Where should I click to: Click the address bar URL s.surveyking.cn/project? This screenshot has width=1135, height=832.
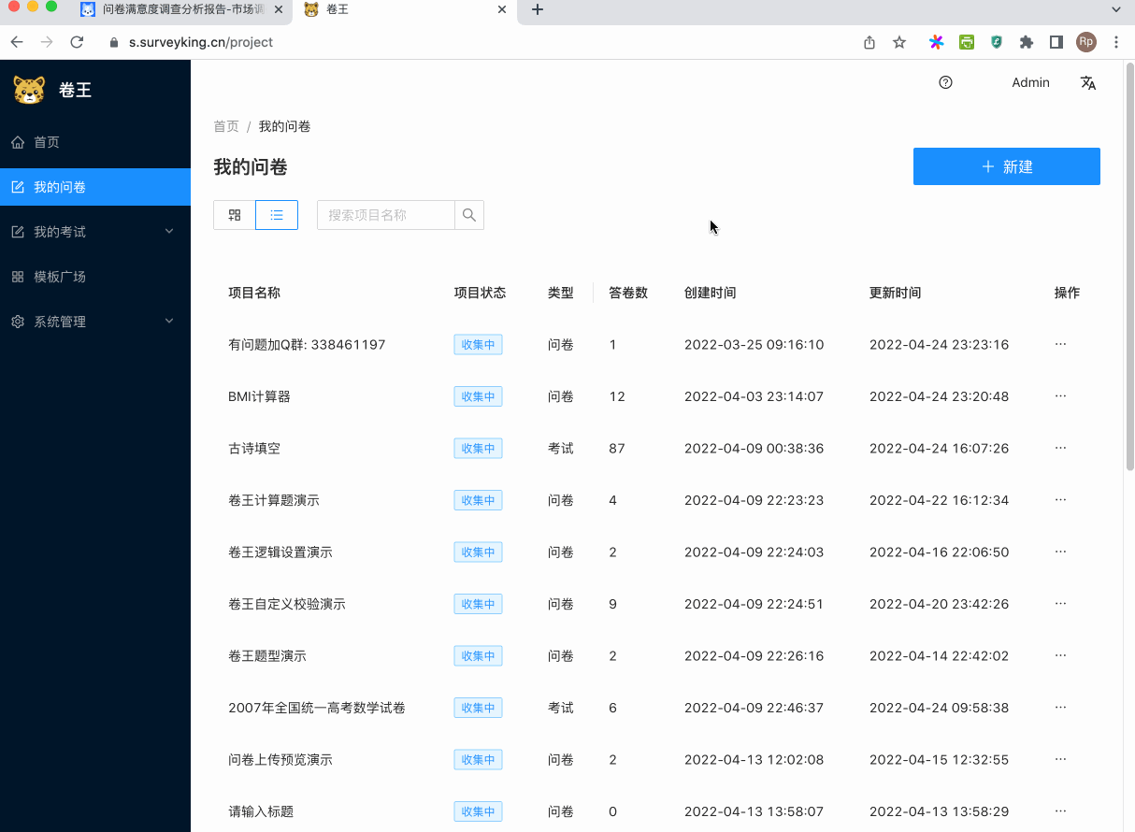(x=201, y=42)
